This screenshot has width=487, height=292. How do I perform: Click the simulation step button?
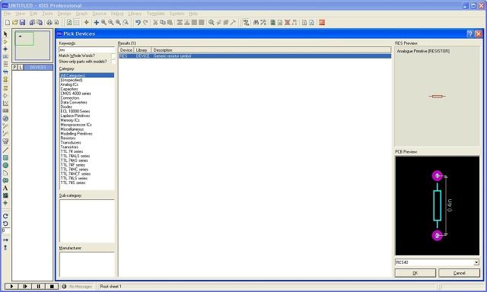point(25,287)
